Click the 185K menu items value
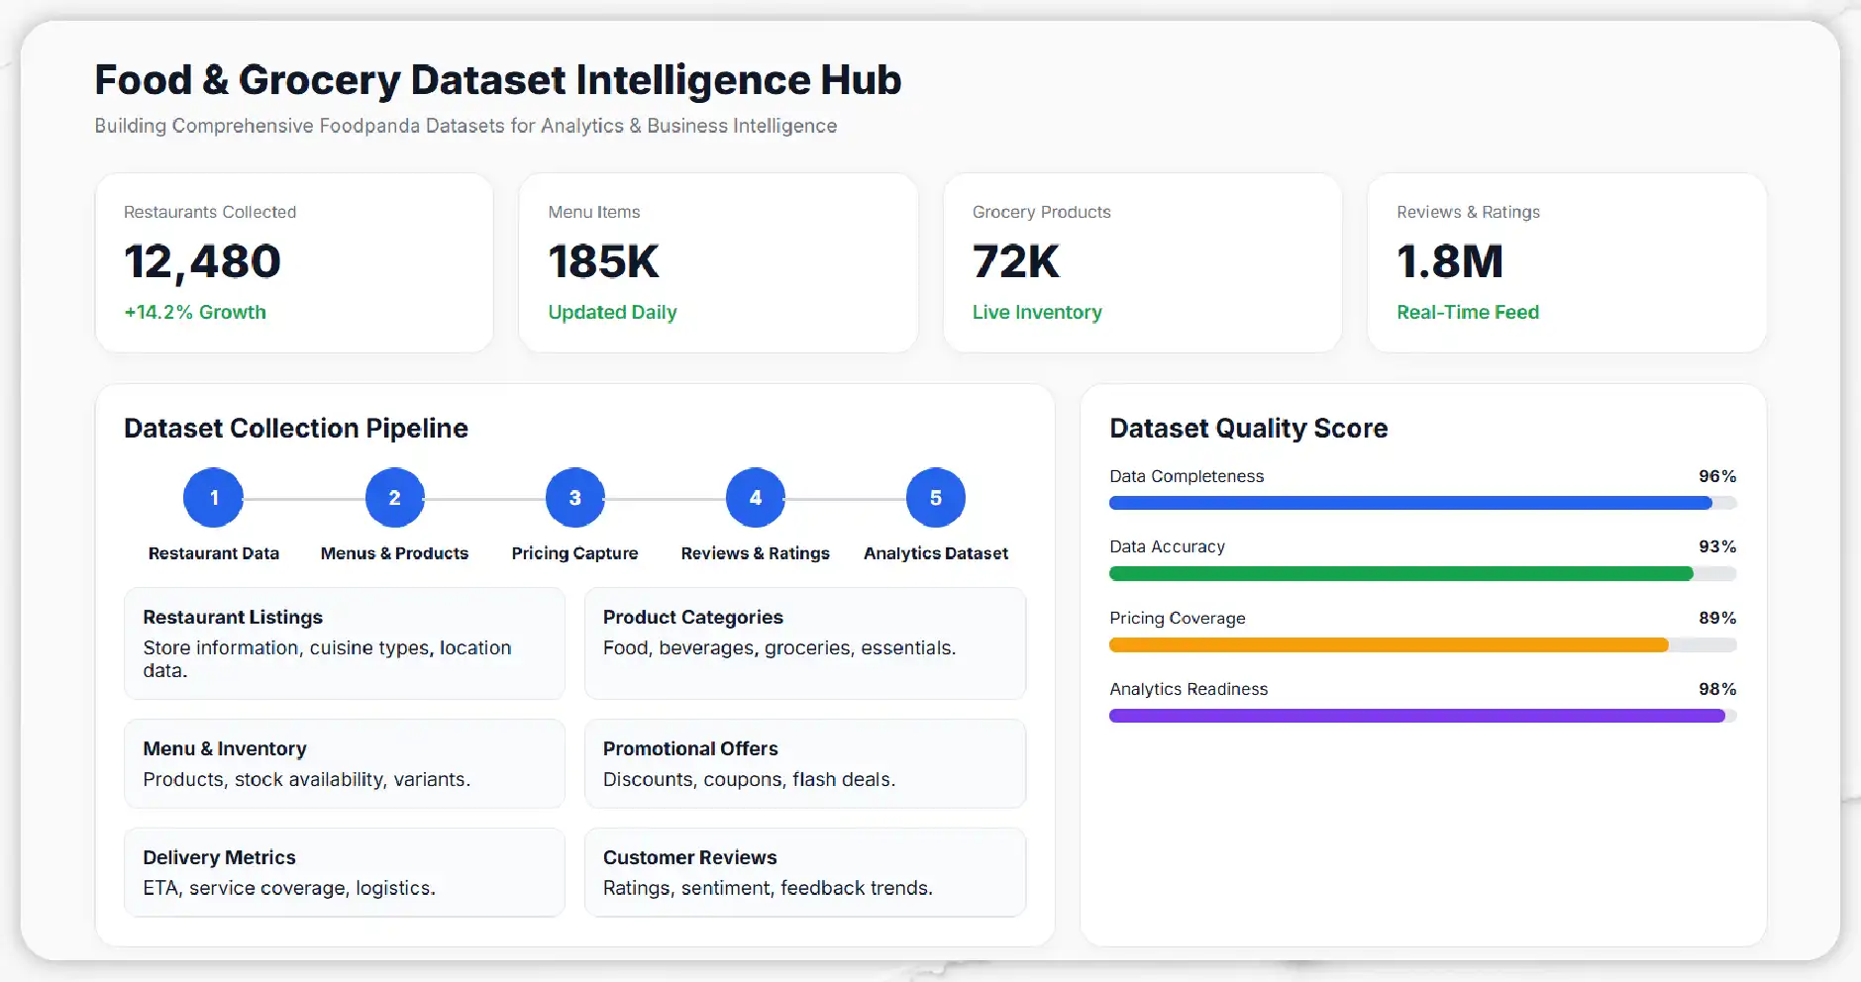Image resolution: width=1861 pixels, height=982 pixels. (x=603, y=261)
